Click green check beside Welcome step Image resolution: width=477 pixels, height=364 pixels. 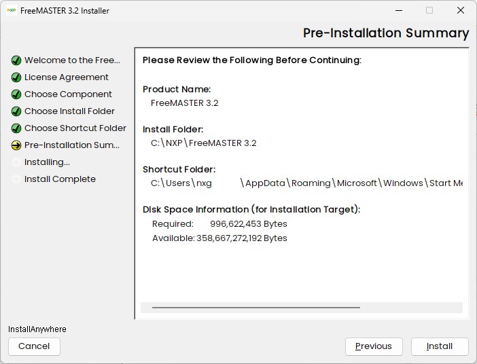click(x=16, y=60)
